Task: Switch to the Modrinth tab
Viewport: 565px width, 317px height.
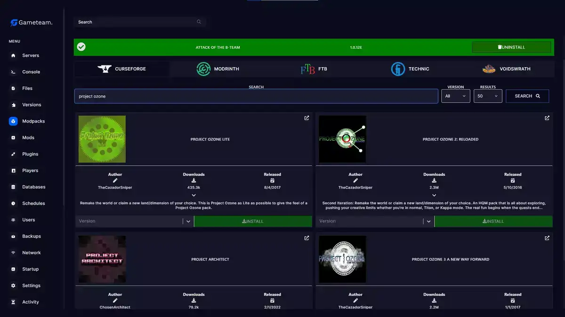Action: 218,69
